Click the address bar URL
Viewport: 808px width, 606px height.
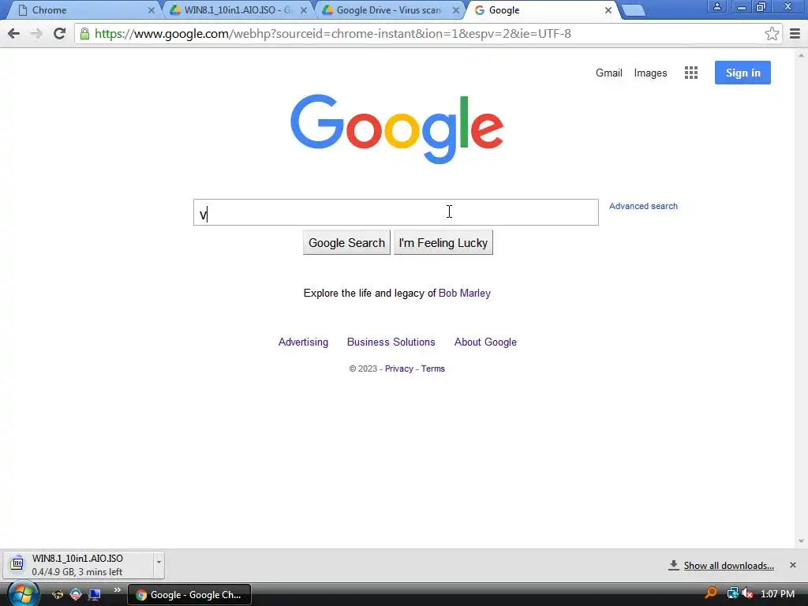[x=333, y=34]
